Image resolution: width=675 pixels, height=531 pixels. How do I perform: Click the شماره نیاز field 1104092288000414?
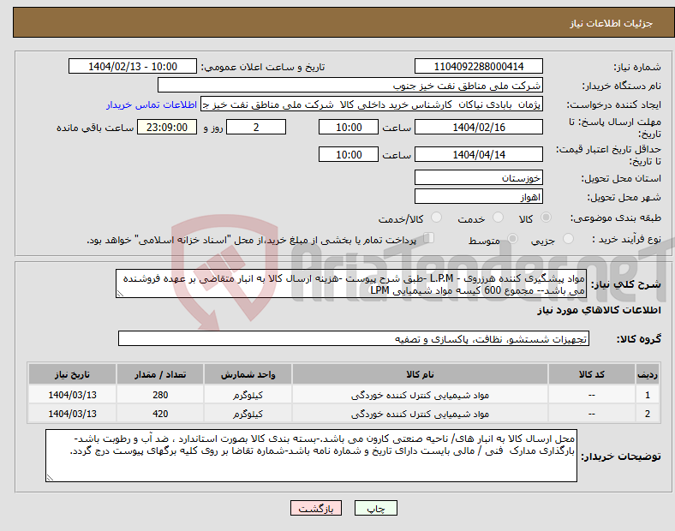[x=478, y=66]
